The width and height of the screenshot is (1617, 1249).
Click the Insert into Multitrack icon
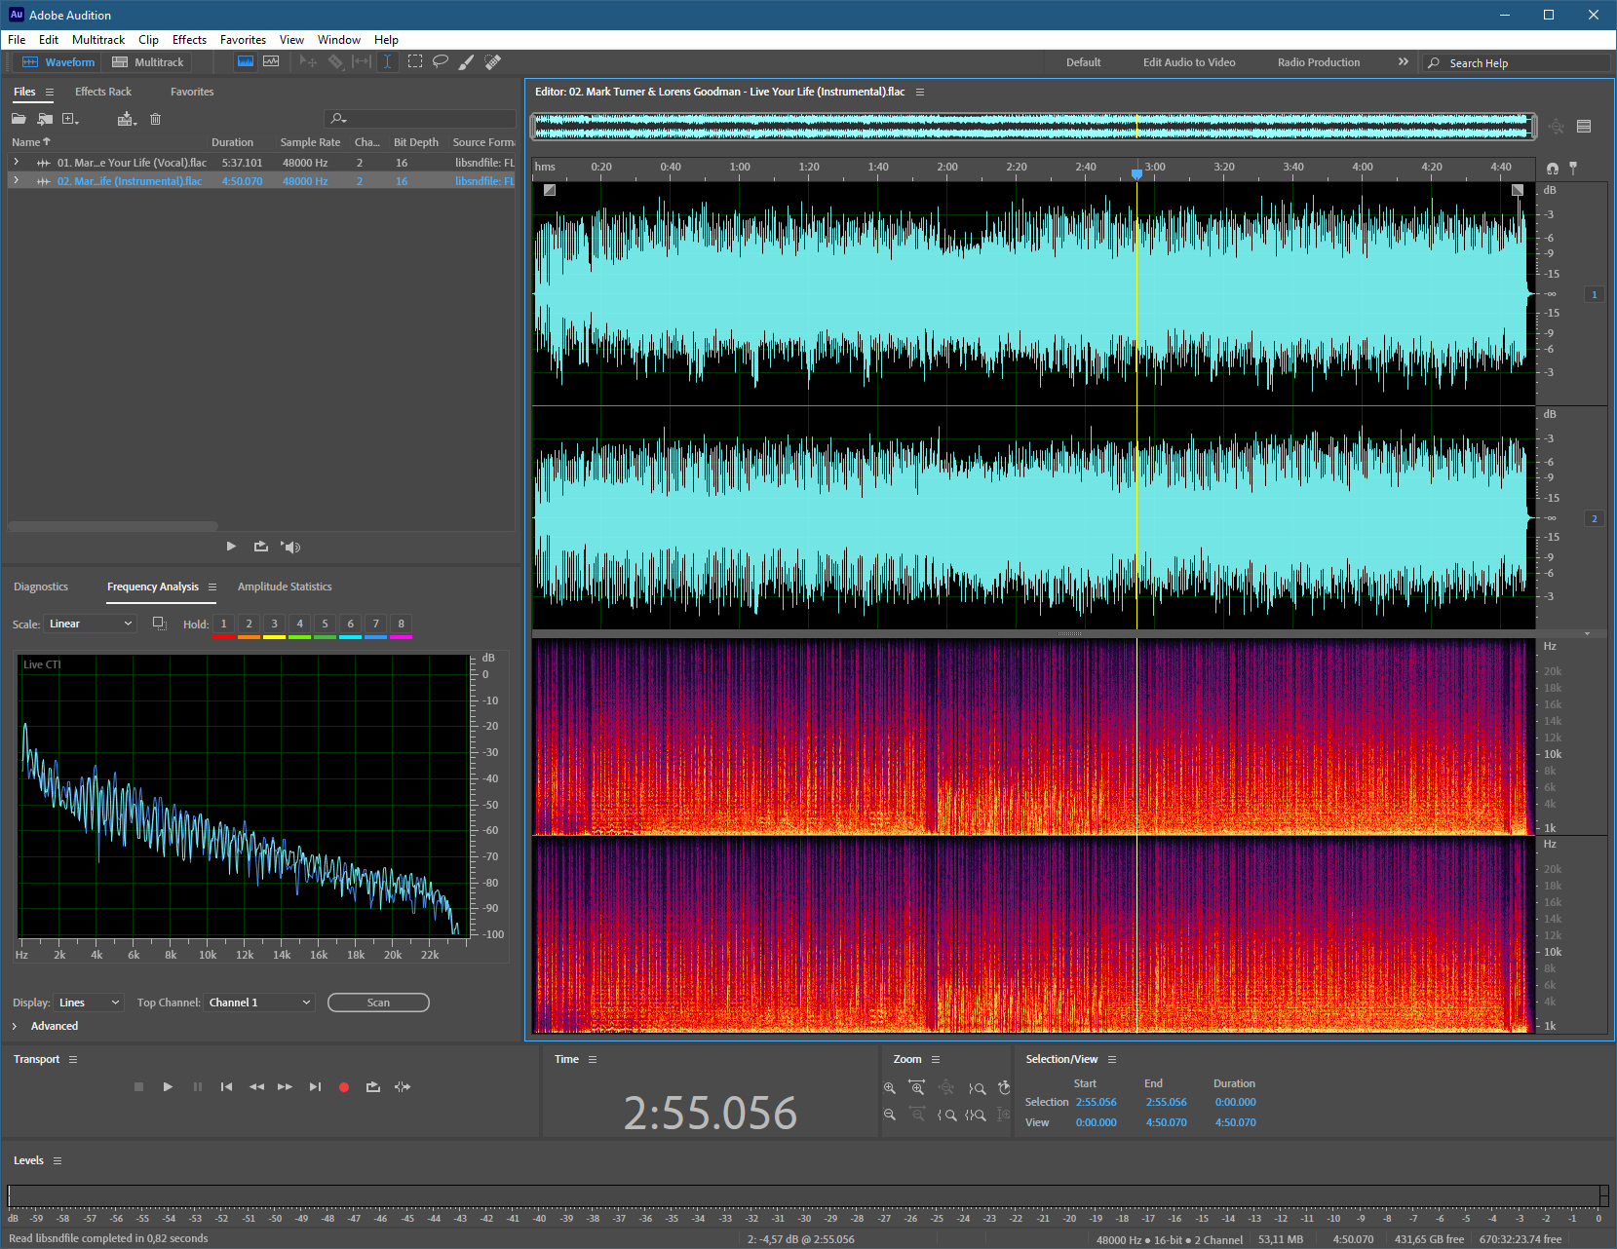[128, 119]
